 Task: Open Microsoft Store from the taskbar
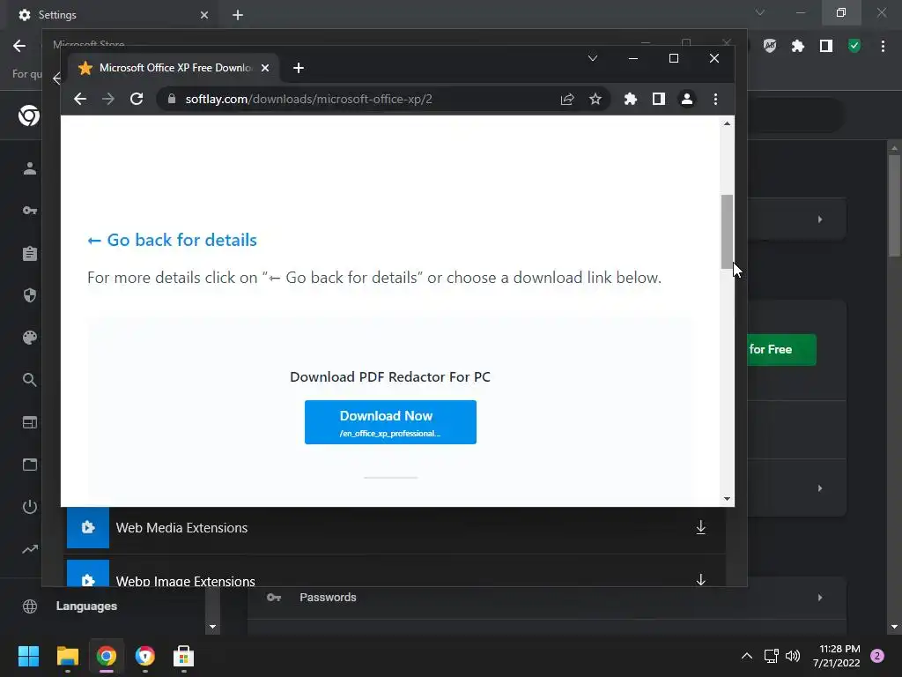(183, 656)
